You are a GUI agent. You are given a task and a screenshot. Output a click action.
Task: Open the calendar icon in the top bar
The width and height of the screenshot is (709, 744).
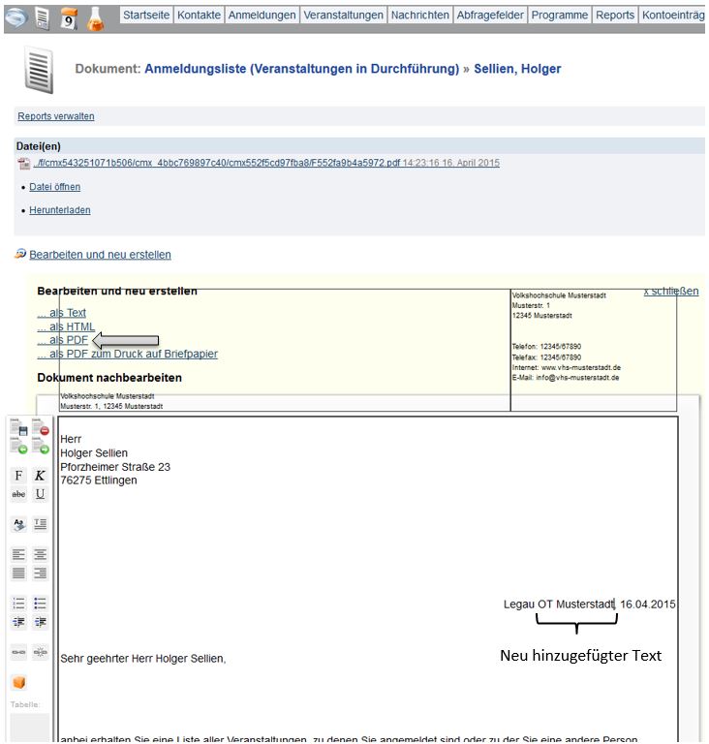(69, 16)
